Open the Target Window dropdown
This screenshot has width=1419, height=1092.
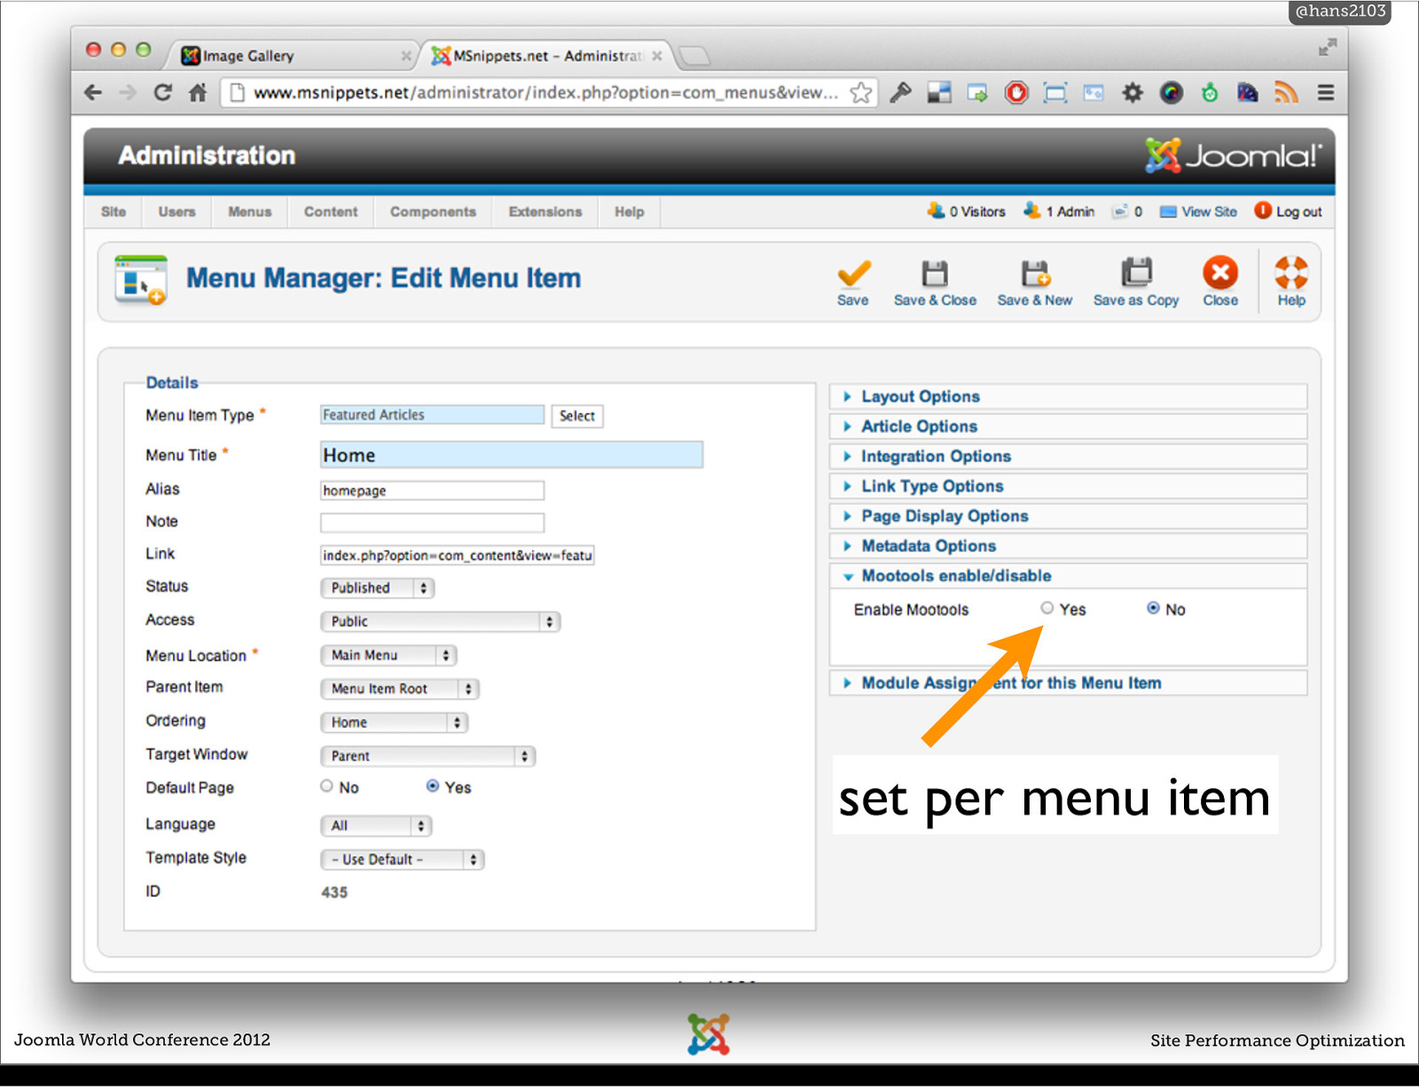427,756
